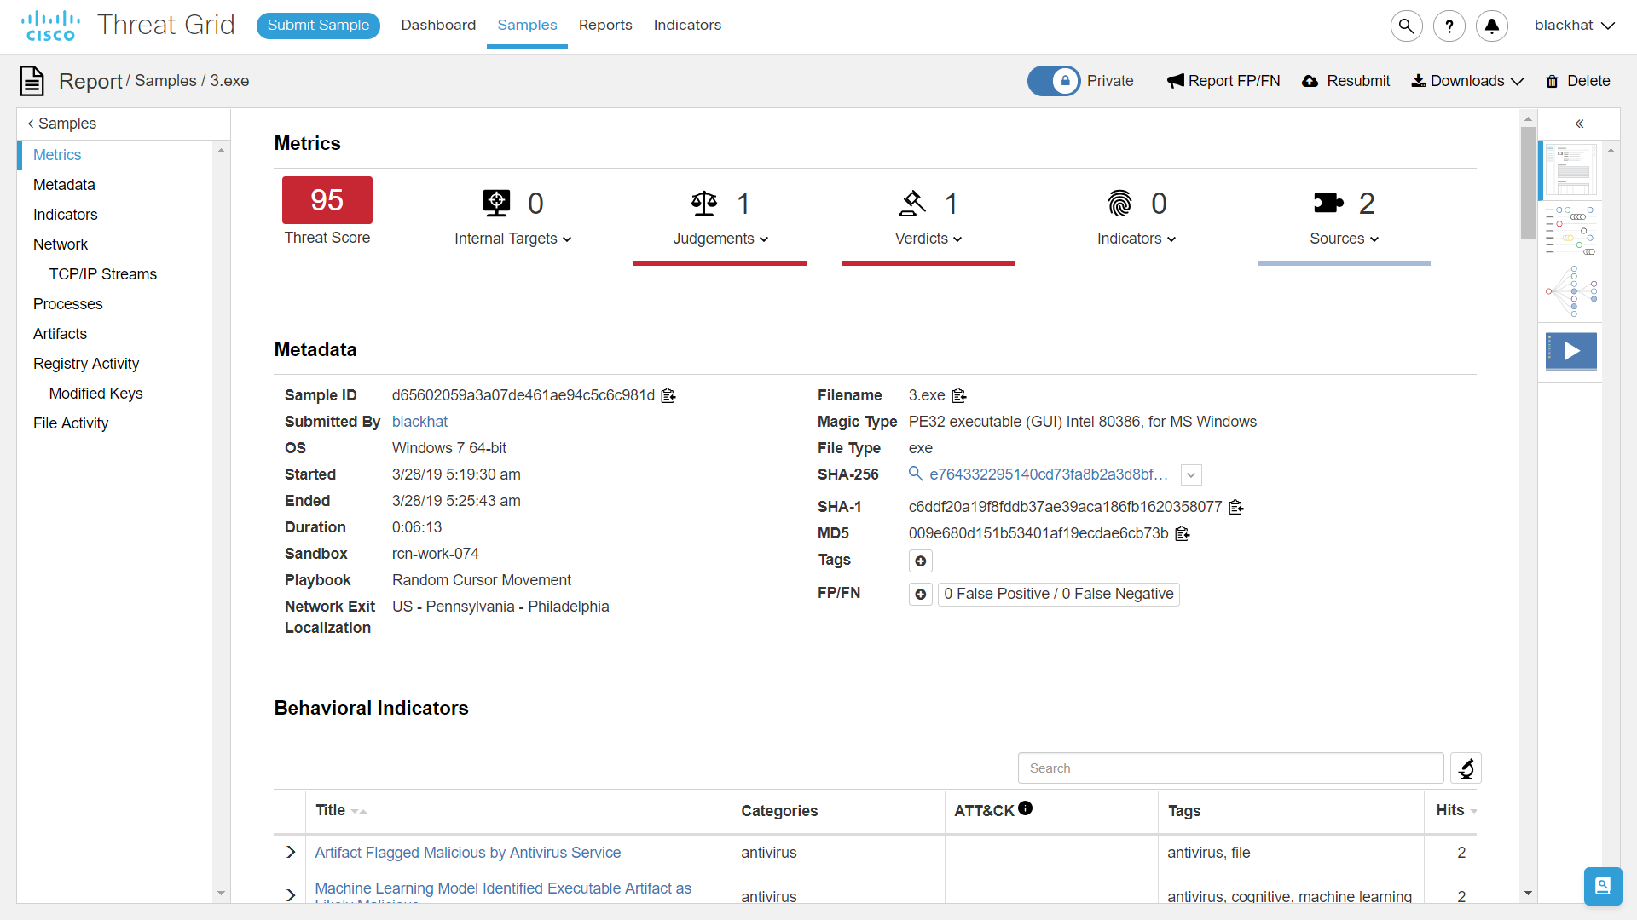
Task: Click the add Tags plus icon
Action: 920,561
